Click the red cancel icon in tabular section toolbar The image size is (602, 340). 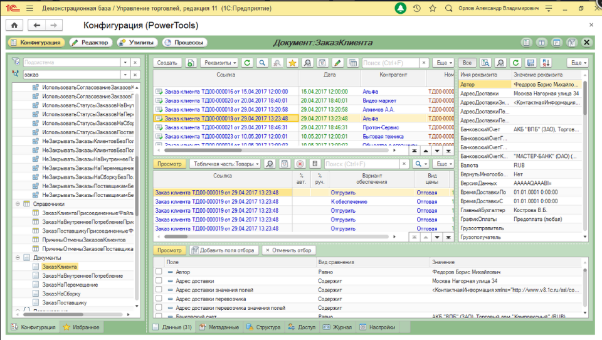(300, 164)
